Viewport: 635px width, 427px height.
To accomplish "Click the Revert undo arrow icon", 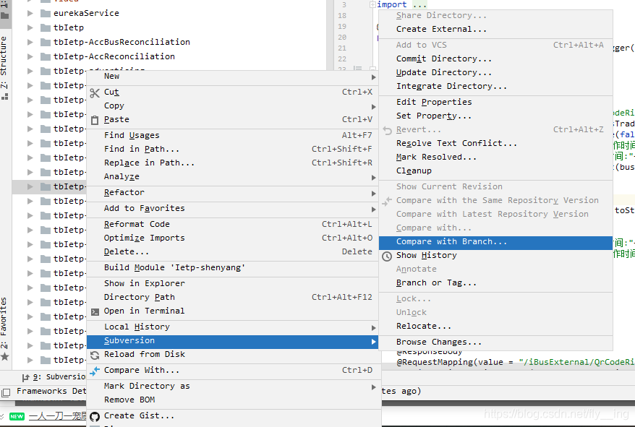I will click(387, 130).
